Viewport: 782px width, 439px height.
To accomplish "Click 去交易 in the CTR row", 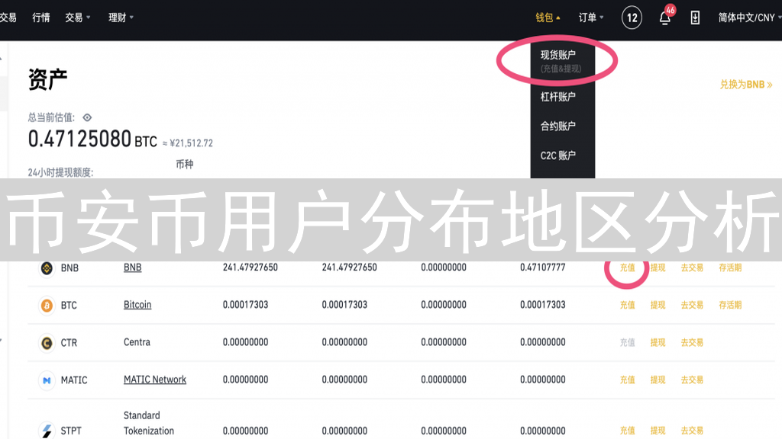I will 692,342.
